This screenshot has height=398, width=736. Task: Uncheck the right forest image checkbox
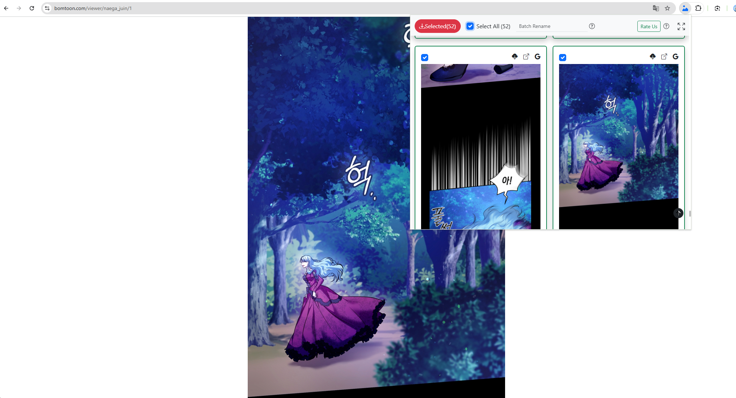[x=563, y=58]
